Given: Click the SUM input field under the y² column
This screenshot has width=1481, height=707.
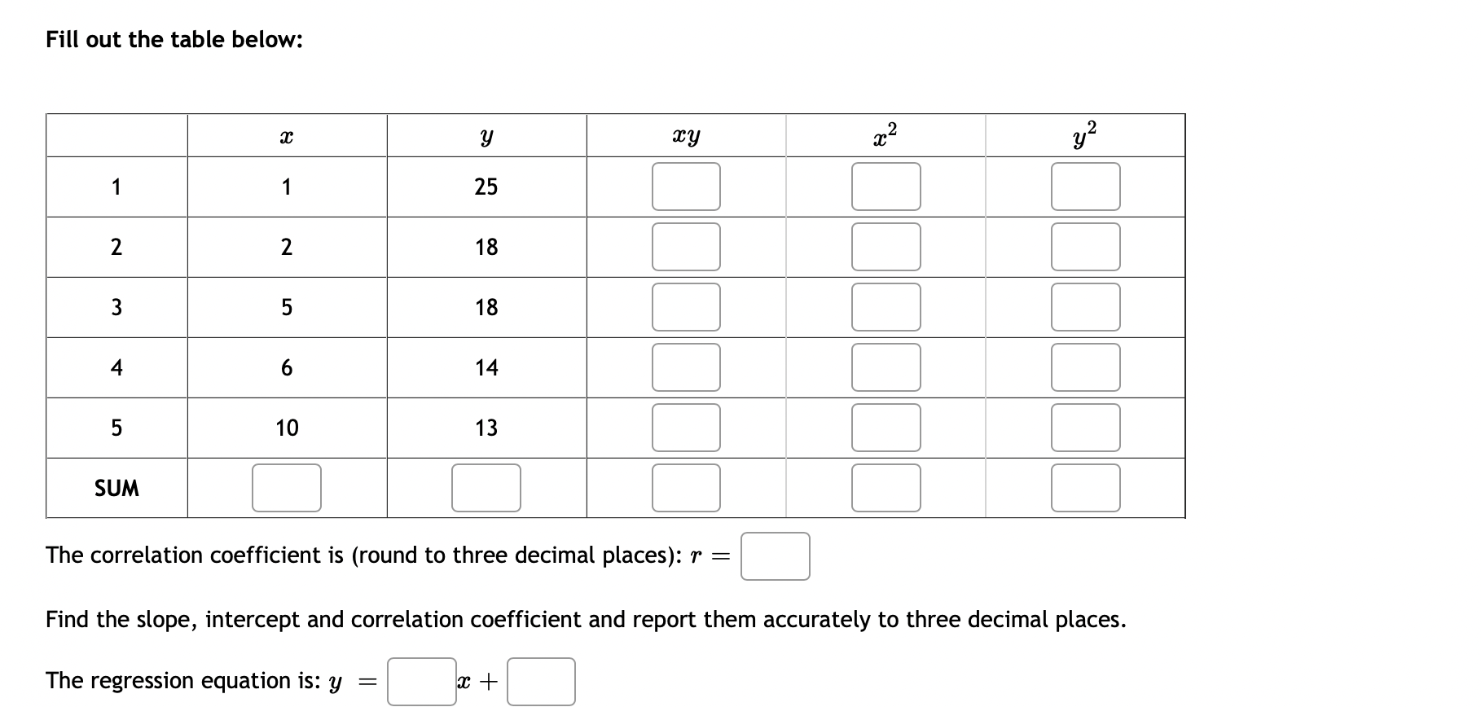Looking at the screenshot, I should (1087, 488).
